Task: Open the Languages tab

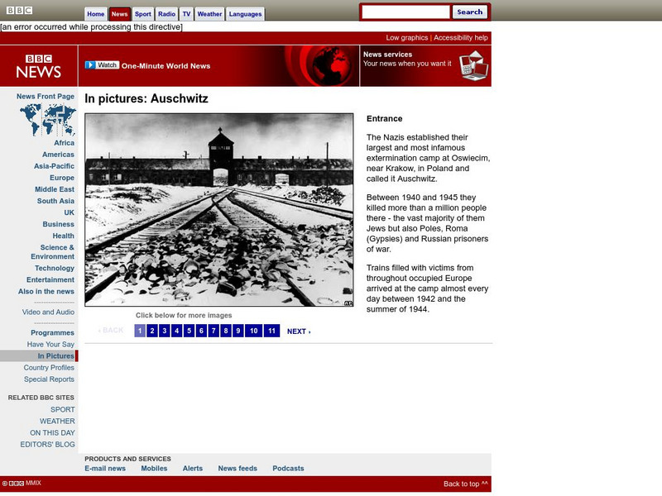Action: [245, 14]
